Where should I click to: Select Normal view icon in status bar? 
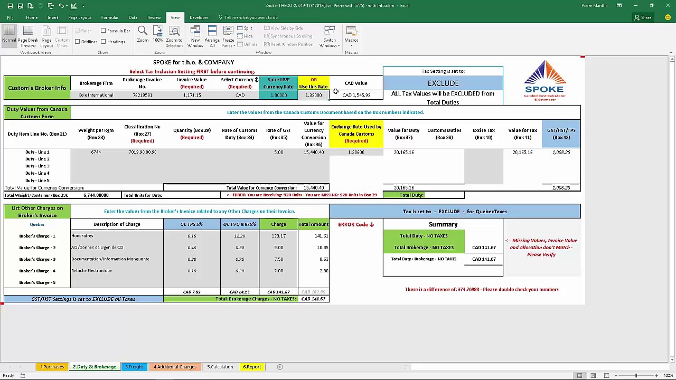click(x=579, y=375)
